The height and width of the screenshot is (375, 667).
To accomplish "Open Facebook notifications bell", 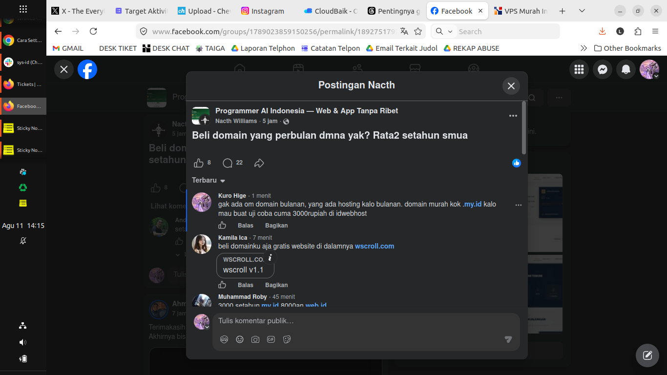I will 626,69.
